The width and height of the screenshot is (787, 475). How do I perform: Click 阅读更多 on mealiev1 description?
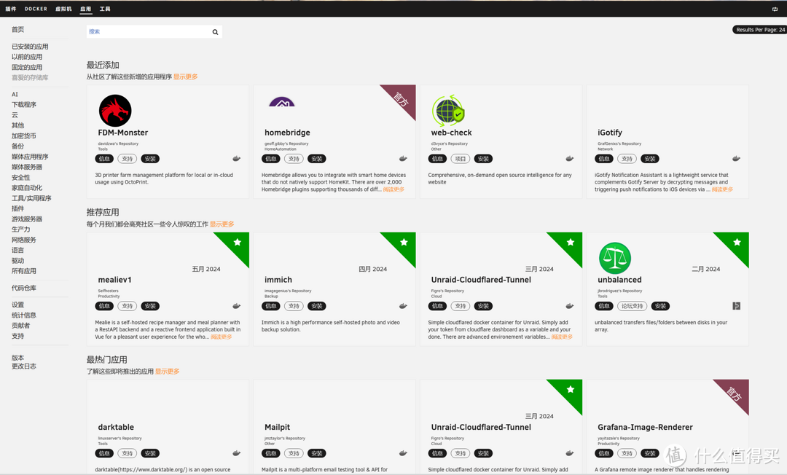pyautogui.click(x=222, y=337)
